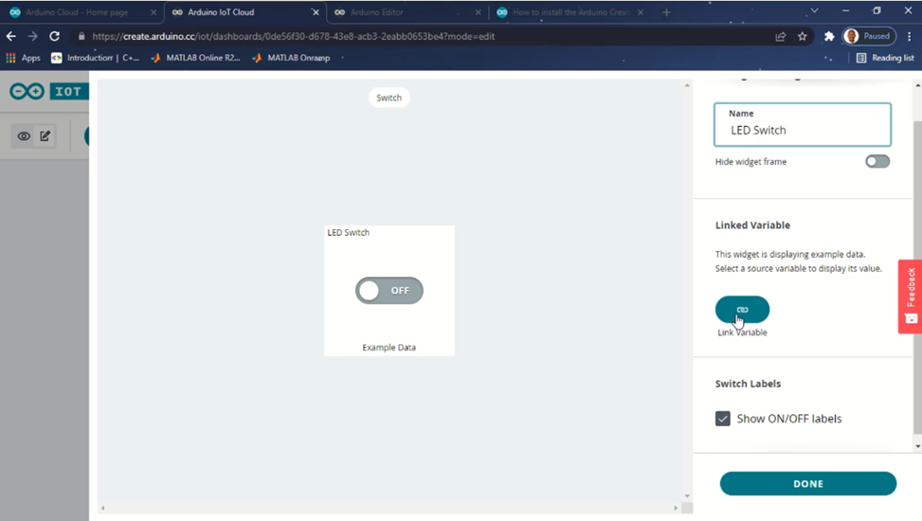Switch dashboard to view mode eye icon
The height and width of the screenshot is (521, 922).
[24, 136]
